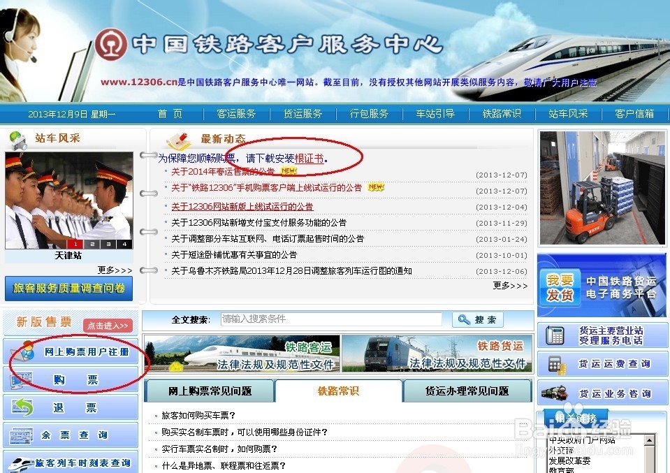Select the green 退票 refund arrow icon
The height and width of the screenshot is (473, 670).
point(21,405)
